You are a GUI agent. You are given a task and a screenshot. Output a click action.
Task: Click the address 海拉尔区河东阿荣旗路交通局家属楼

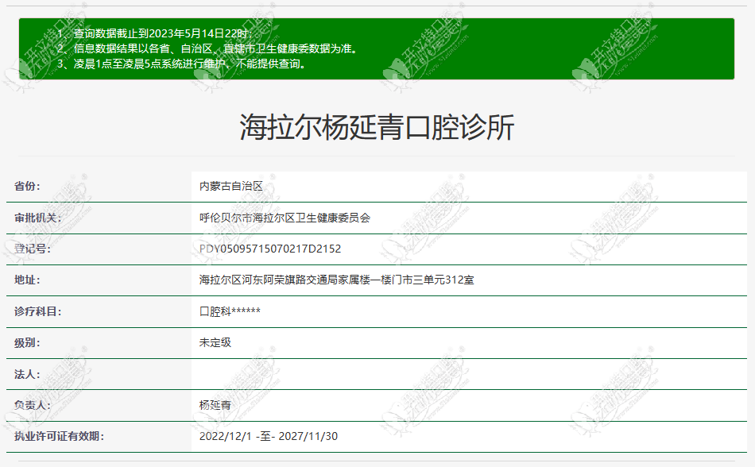click(285, 280)
